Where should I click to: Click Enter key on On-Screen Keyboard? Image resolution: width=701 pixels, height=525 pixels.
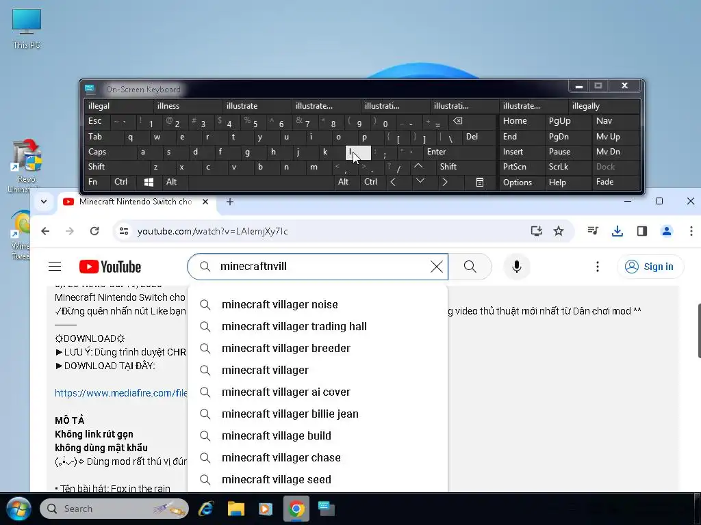click(459, 152)
